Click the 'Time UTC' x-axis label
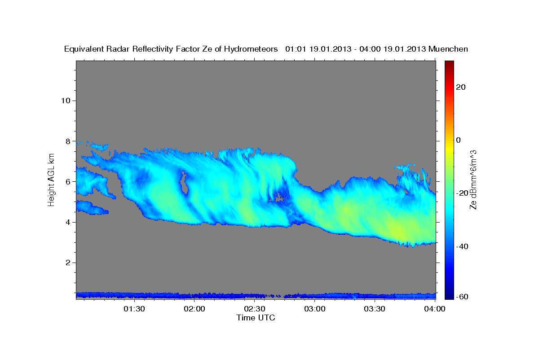 click(256, 318)
